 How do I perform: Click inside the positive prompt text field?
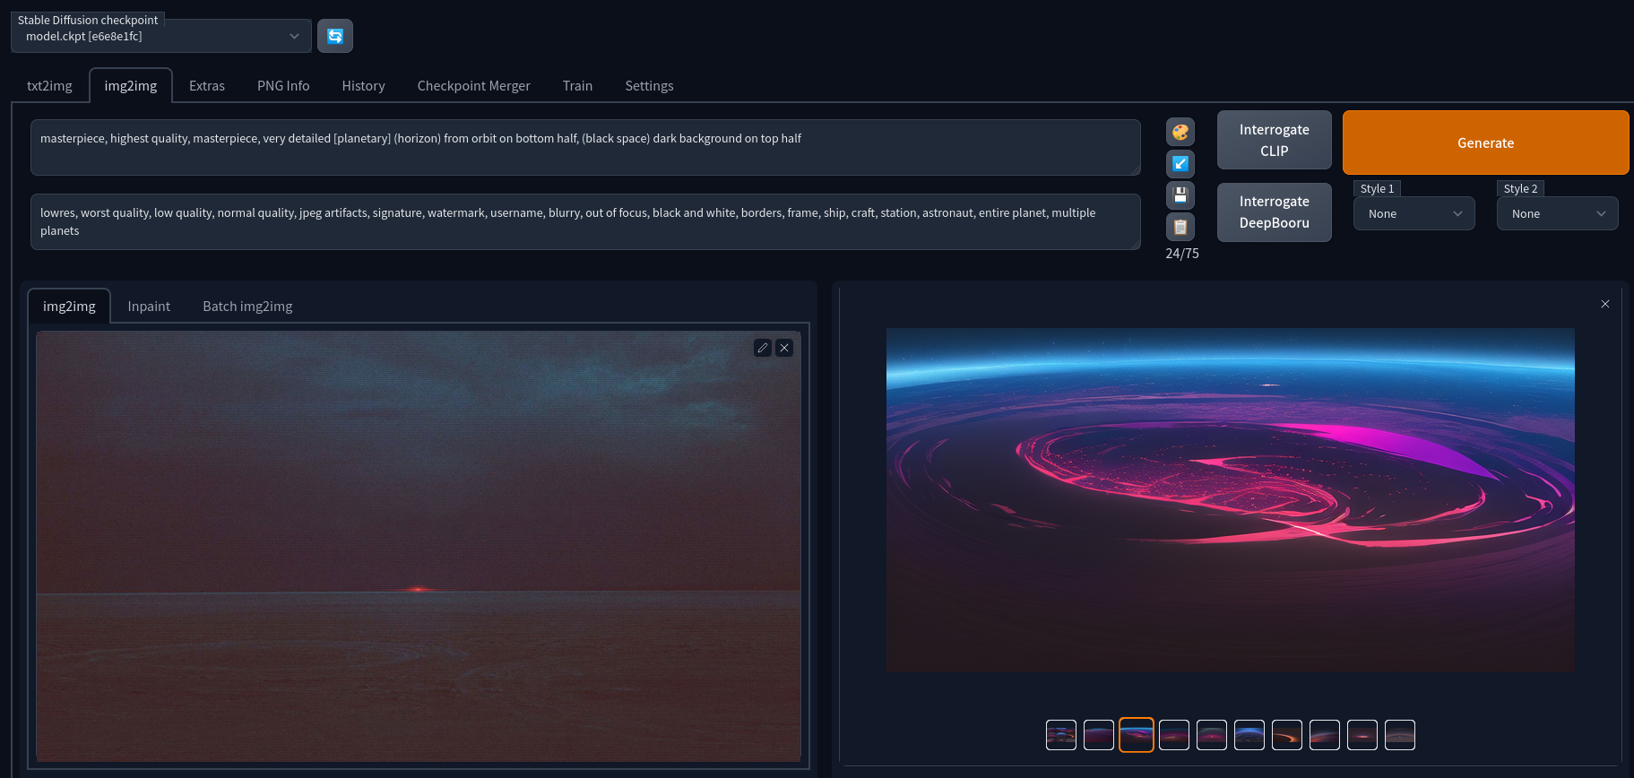pos(585,147)
